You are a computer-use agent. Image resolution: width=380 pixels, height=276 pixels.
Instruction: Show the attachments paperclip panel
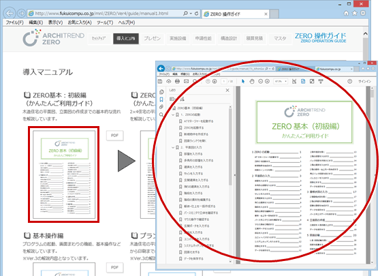click(x=161, y=107)
